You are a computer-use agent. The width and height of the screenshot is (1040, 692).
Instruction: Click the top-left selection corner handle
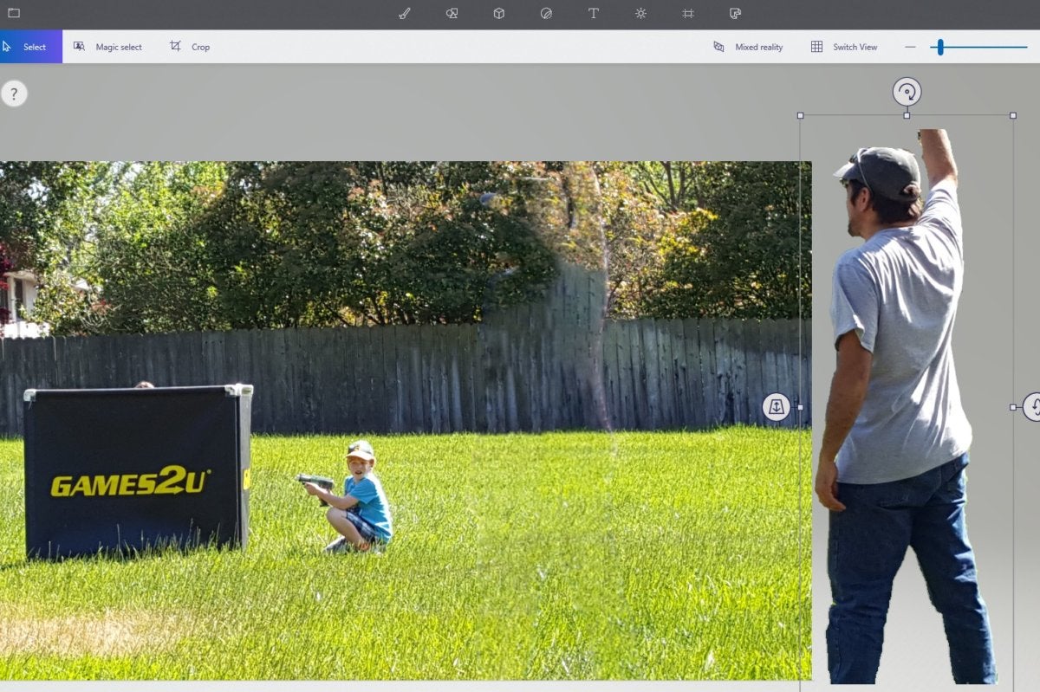click(x=800, y=115)
